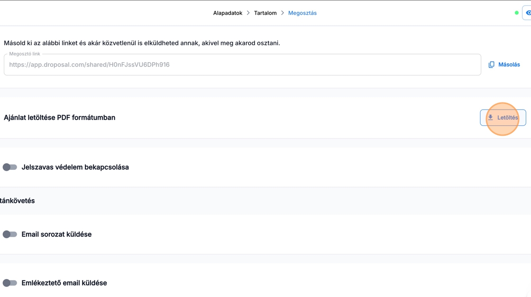Select the Megosztás breadcrumb step
Viewport: 531px width, 297px height.
[x=302, y=13]
